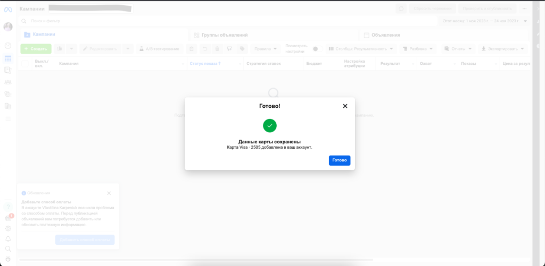Click Добавить способ оплаты button
Viewport: 545px width, 266px height.
85,239
